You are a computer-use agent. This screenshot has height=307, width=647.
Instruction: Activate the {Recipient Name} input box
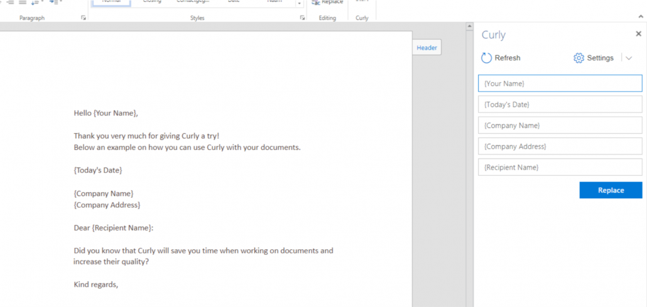(x=560, y=168)
